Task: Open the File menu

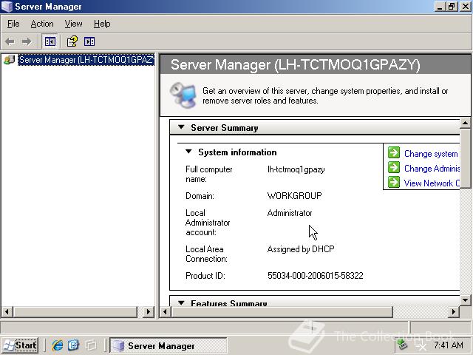Action: pos(13,24)
